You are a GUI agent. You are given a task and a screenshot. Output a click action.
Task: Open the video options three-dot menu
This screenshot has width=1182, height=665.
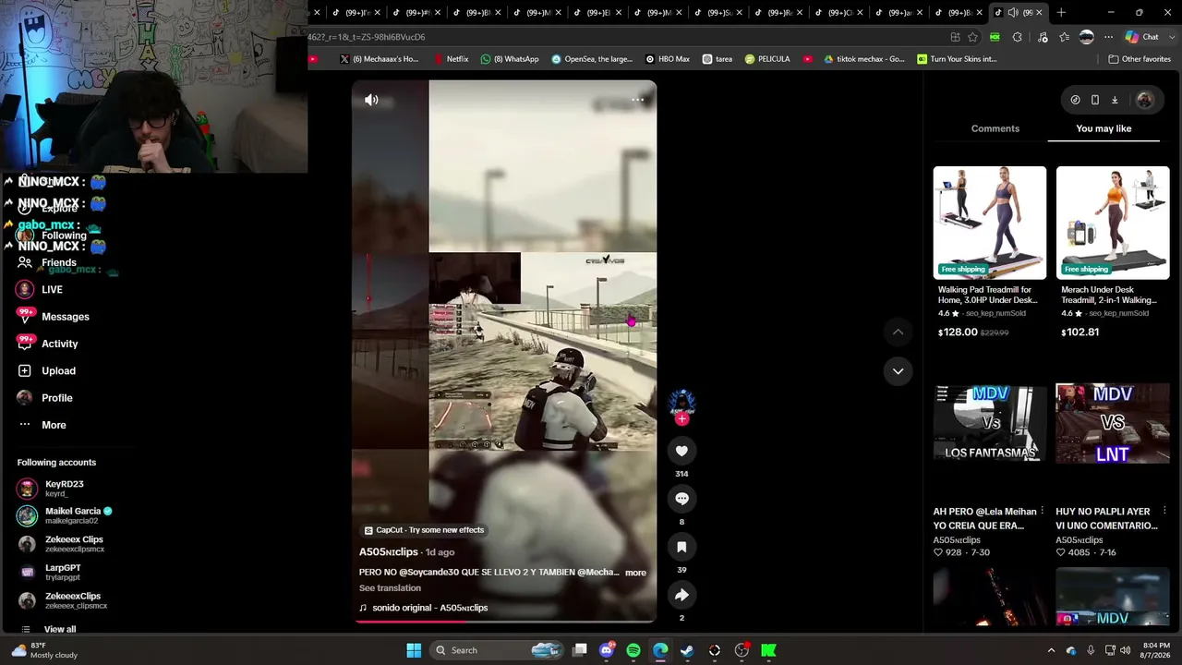pos(637,100)
